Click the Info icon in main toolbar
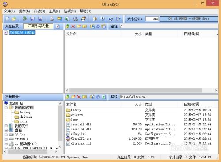 pos(103,19)
